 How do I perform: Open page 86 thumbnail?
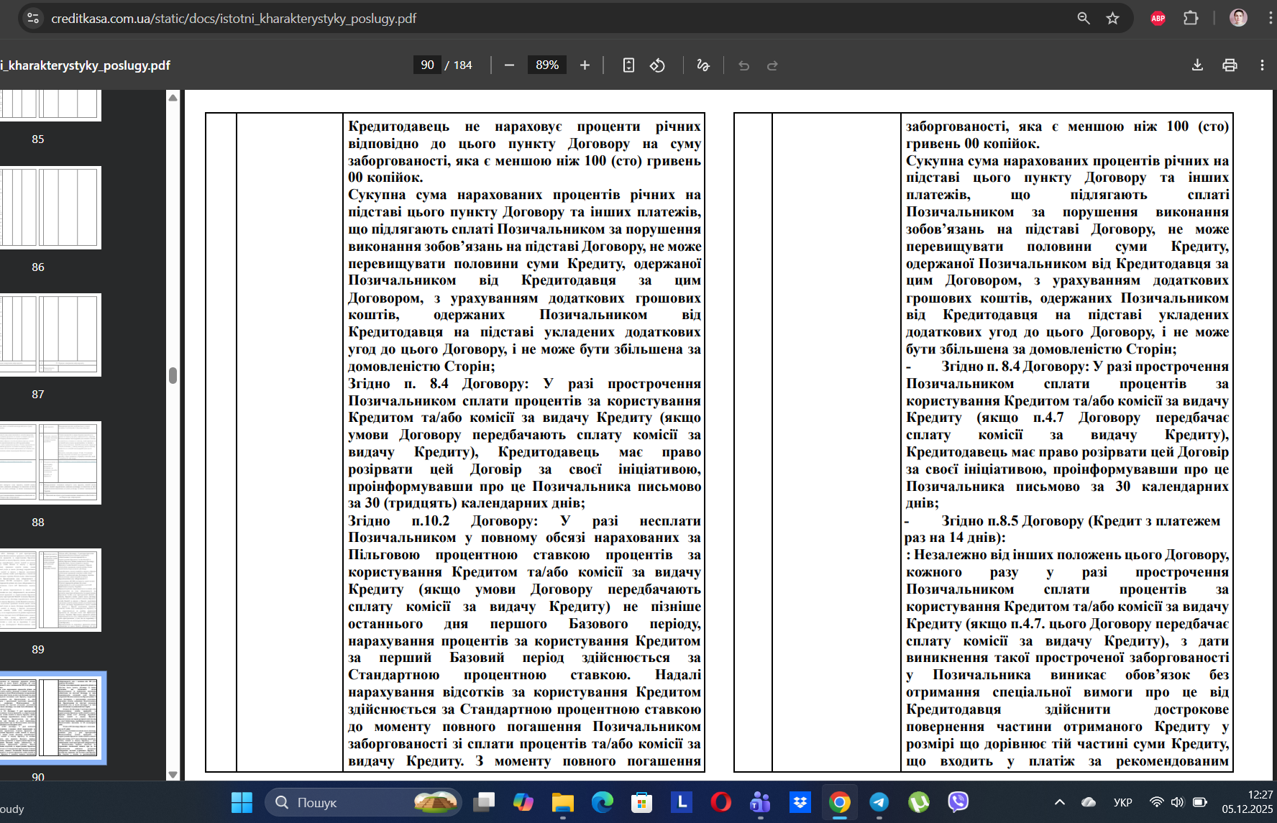50,208
